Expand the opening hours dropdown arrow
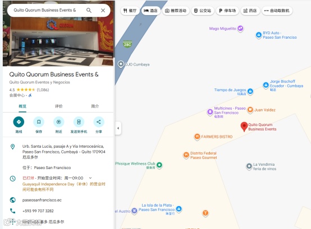The width and height of the screenshot is (311, 229). click(x=90, y=178)
